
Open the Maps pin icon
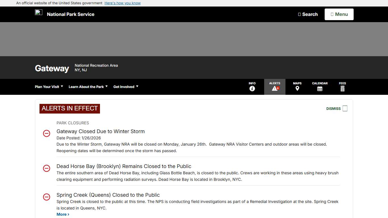point(297,89)
